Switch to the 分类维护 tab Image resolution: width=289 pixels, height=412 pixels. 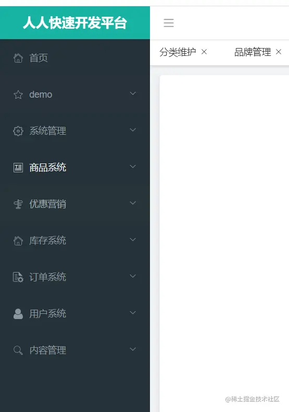pyautogui.click(x=178, y=52)
